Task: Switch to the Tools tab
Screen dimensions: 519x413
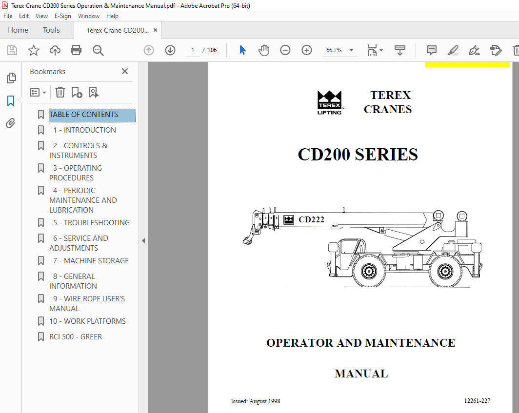Action: coord(51,30)
